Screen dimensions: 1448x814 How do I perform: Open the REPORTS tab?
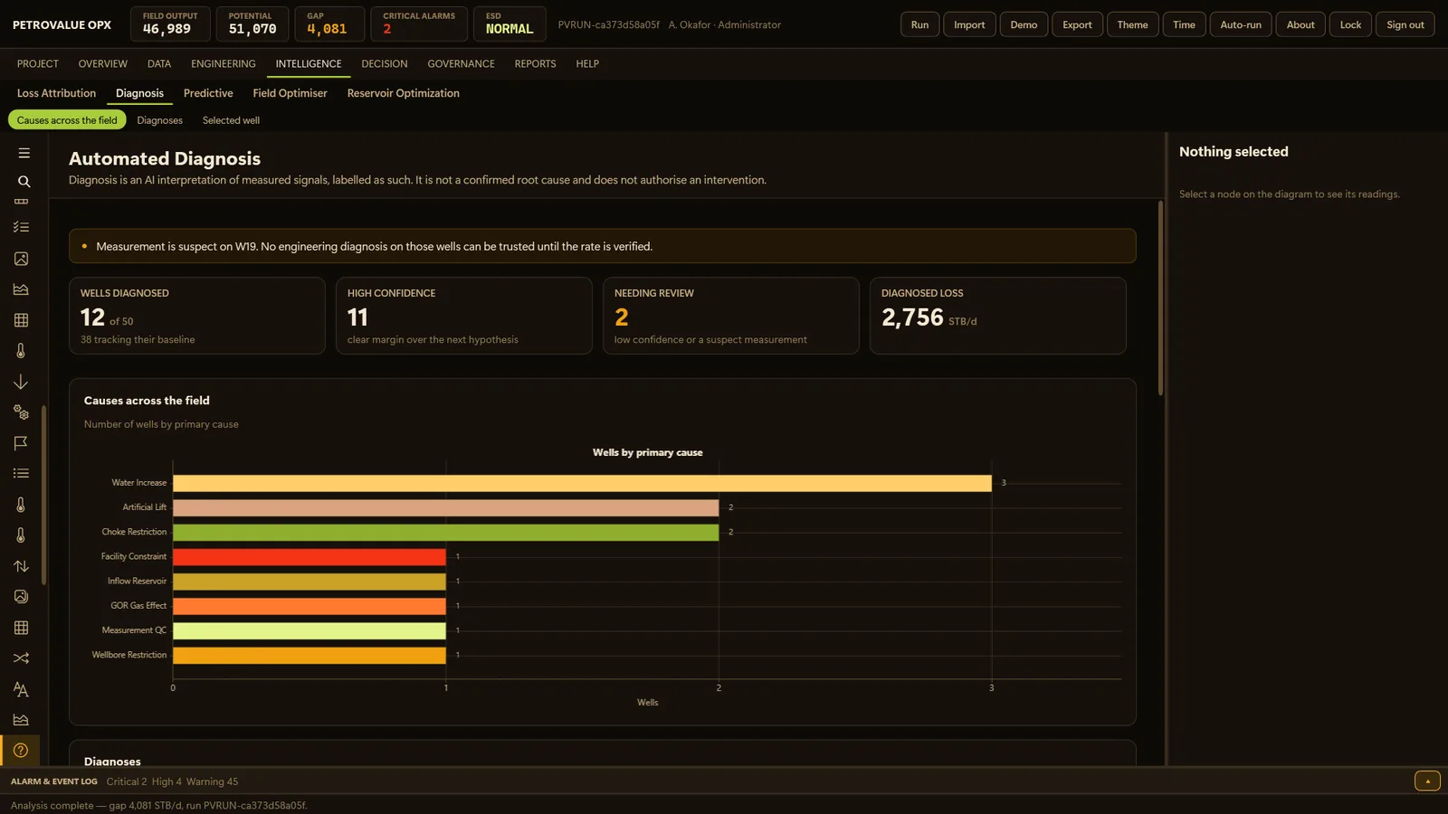coord(536,64)
